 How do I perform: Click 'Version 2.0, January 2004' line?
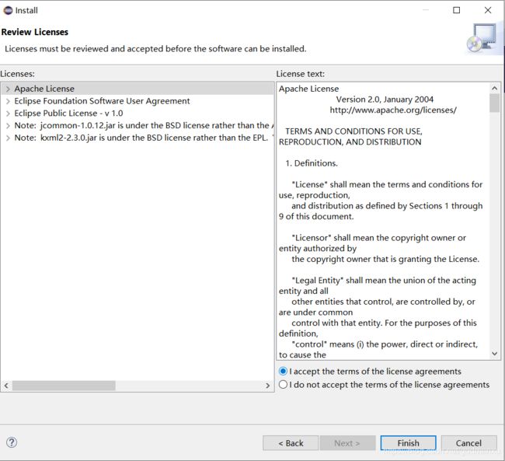pyautogui.click(x=385, y=100)
